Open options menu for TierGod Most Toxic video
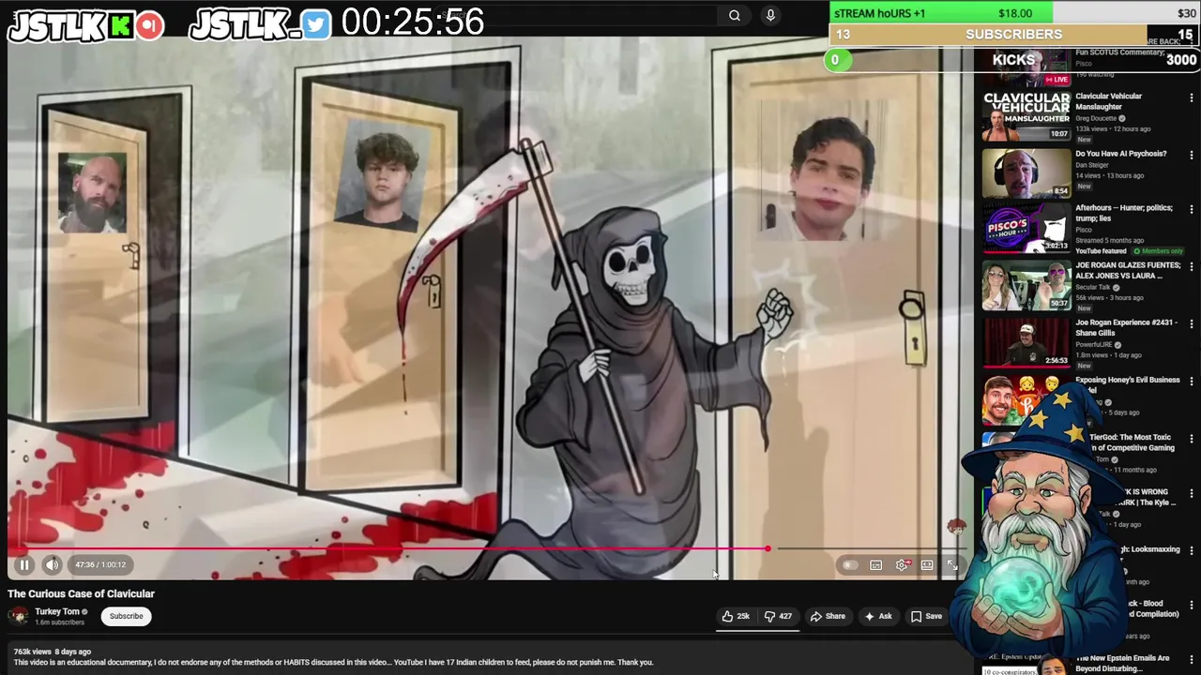This screenshot has height=675, width=1201. pyautogui.click(x=1192, y=438)
